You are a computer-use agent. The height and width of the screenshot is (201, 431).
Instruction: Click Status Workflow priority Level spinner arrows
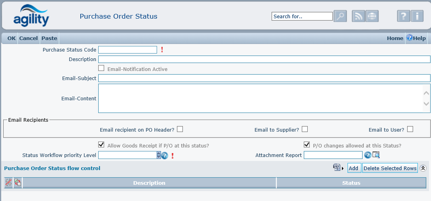click(x=159, y=155)
